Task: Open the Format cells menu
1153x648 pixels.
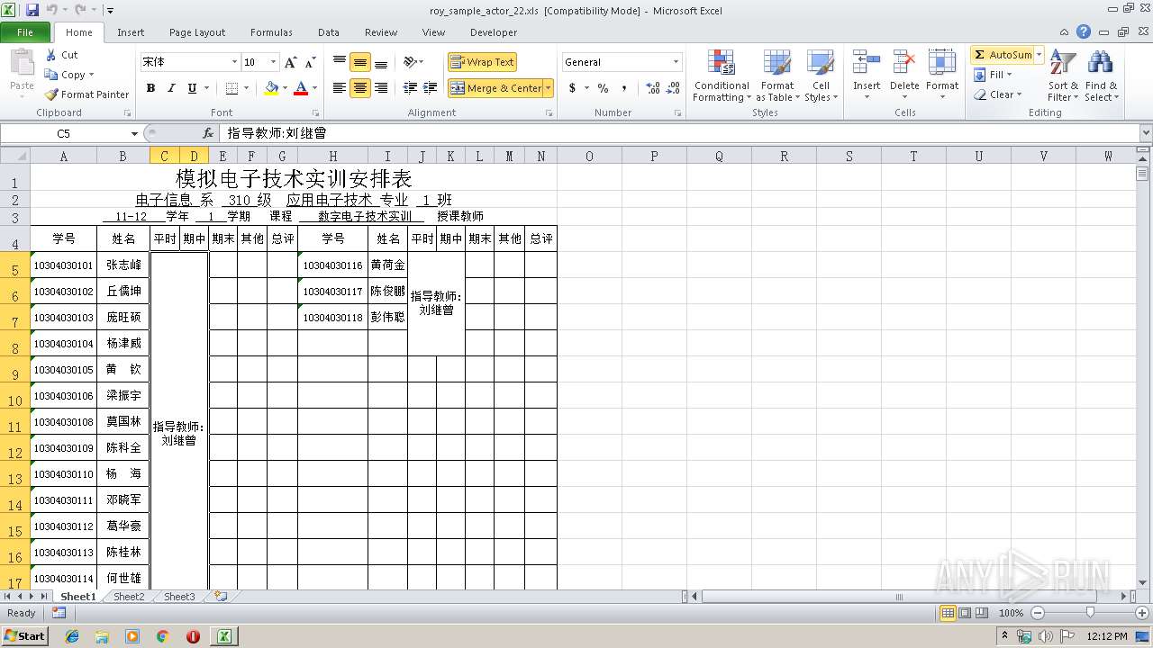Action: tap(942, 76)
